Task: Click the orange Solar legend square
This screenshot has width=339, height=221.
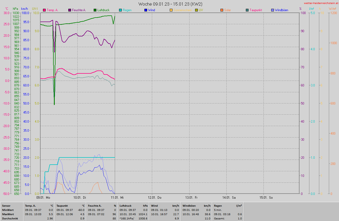Action: [222, 10]
